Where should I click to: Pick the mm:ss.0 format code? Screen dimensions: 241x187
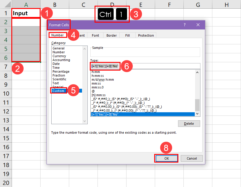click(98, 87)
